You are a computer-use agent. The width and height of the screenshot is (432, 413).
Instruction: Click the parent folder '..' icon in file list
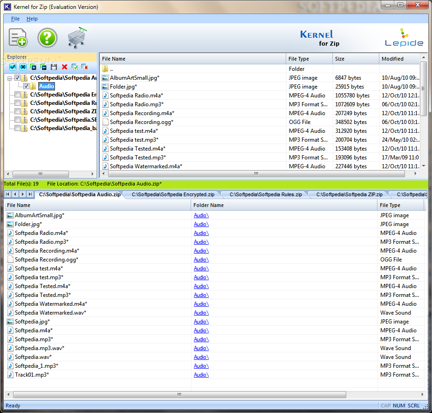[105, 69]
